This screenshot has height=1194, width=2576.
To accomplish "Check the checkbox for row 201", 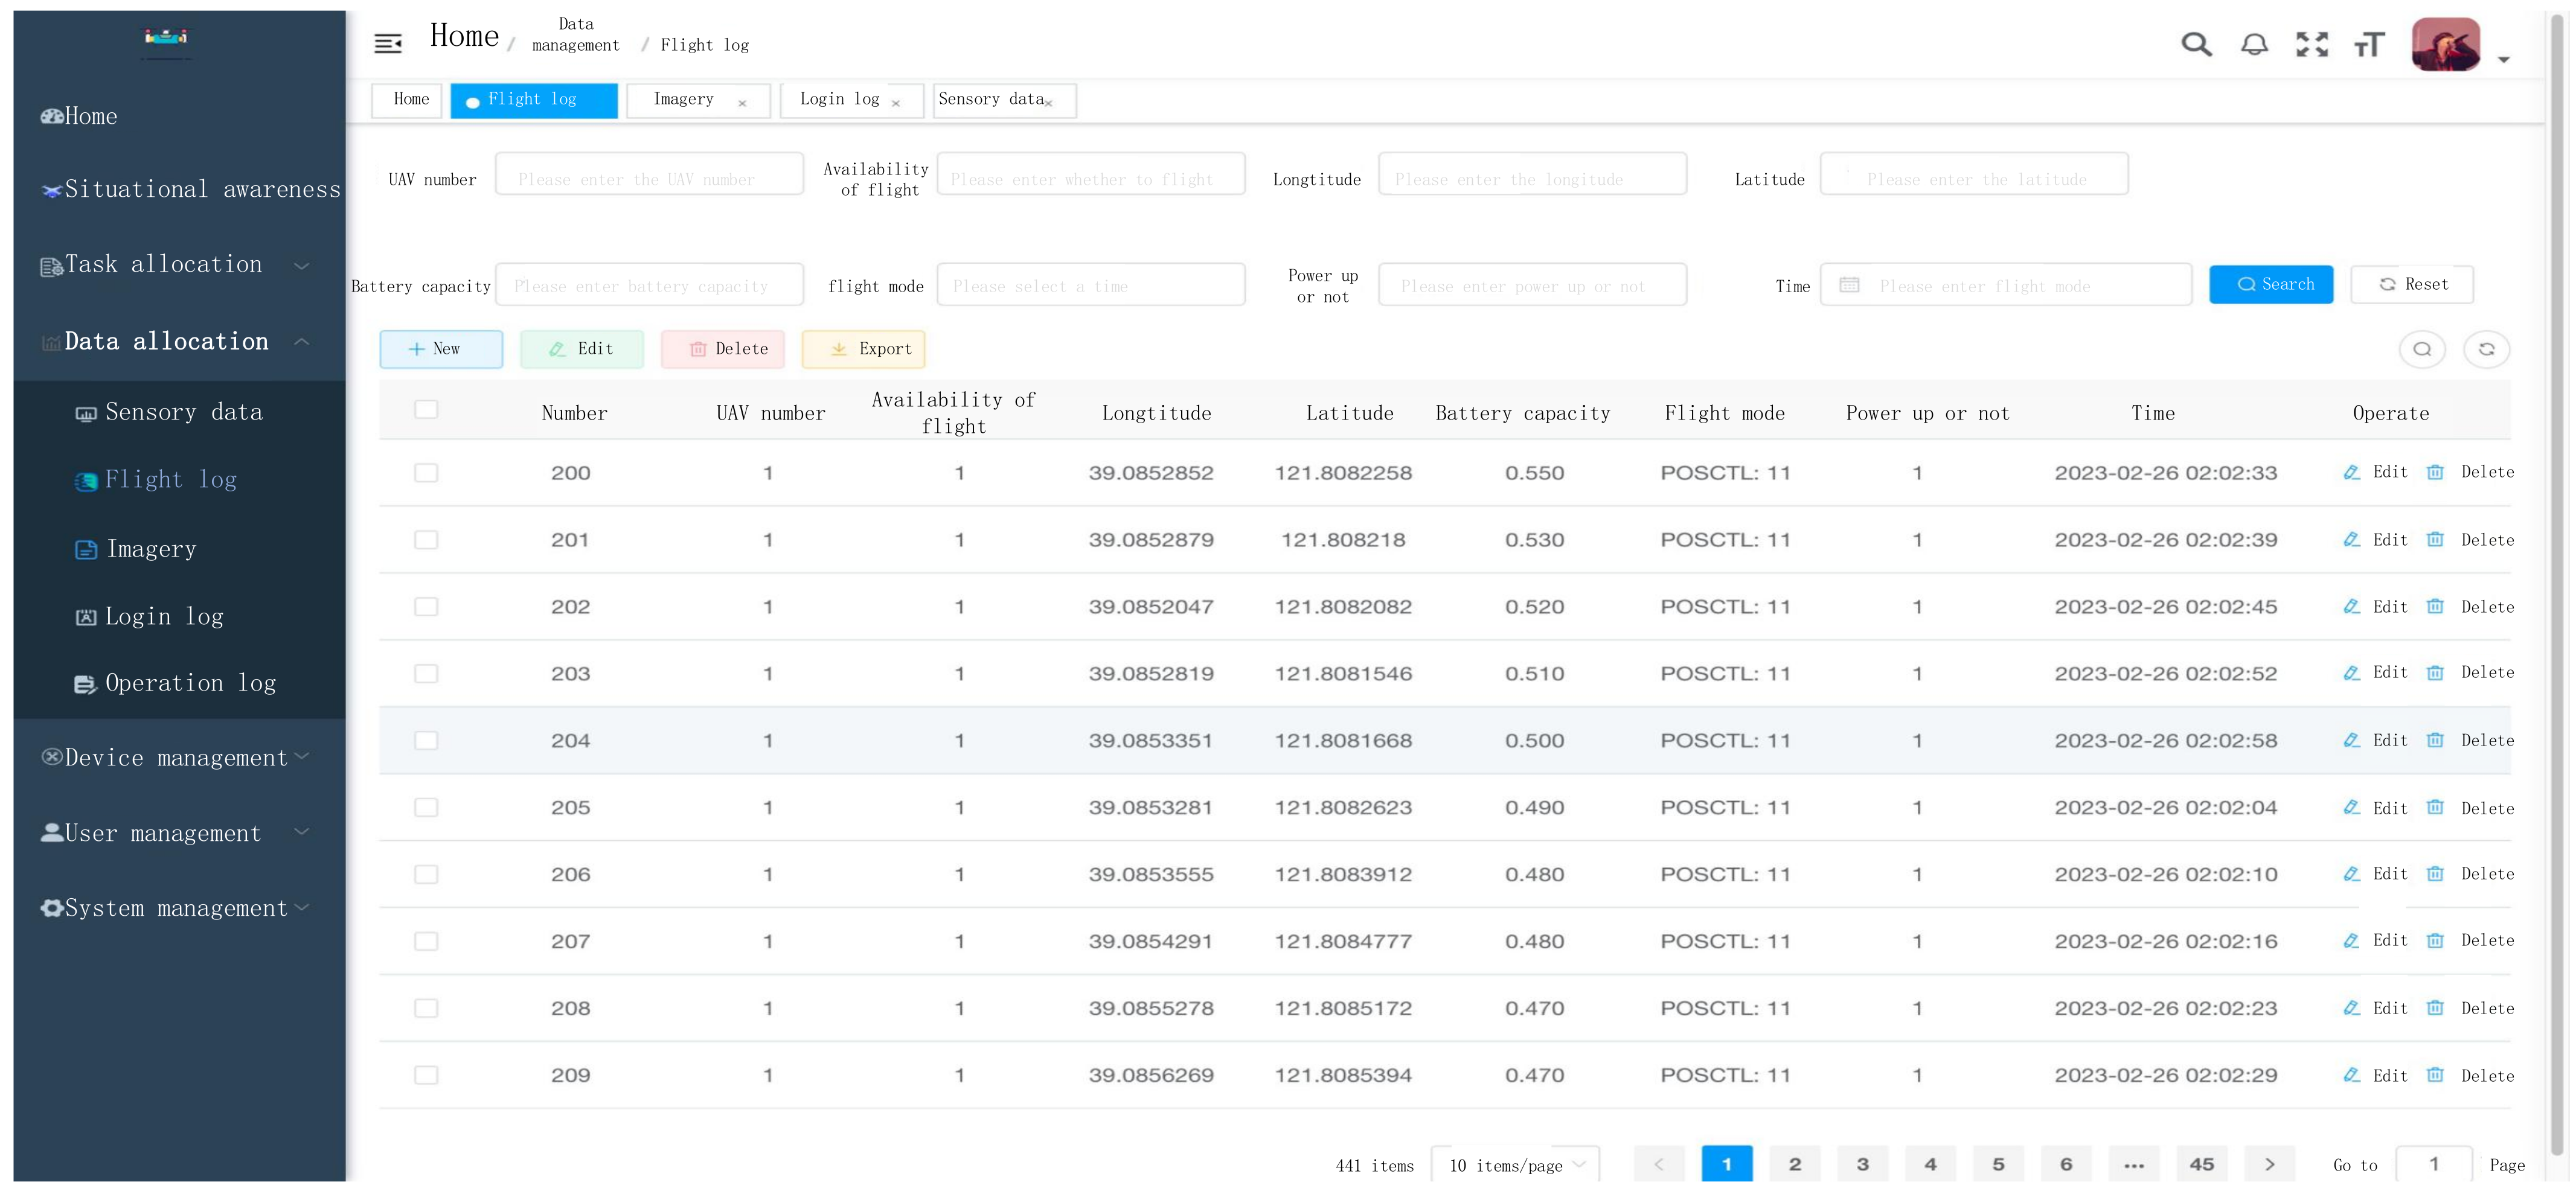I will 426,540.
